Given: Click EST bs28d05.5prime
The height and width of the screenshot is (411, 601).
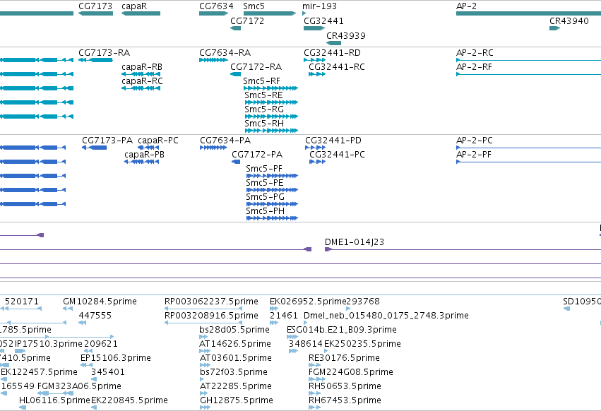Looking at the screenshot, I should click(x=203, y=337).
